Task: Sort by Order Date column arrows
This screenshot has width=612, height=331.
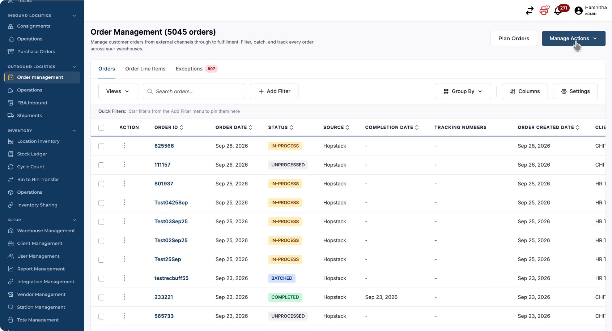Action: 251,127
